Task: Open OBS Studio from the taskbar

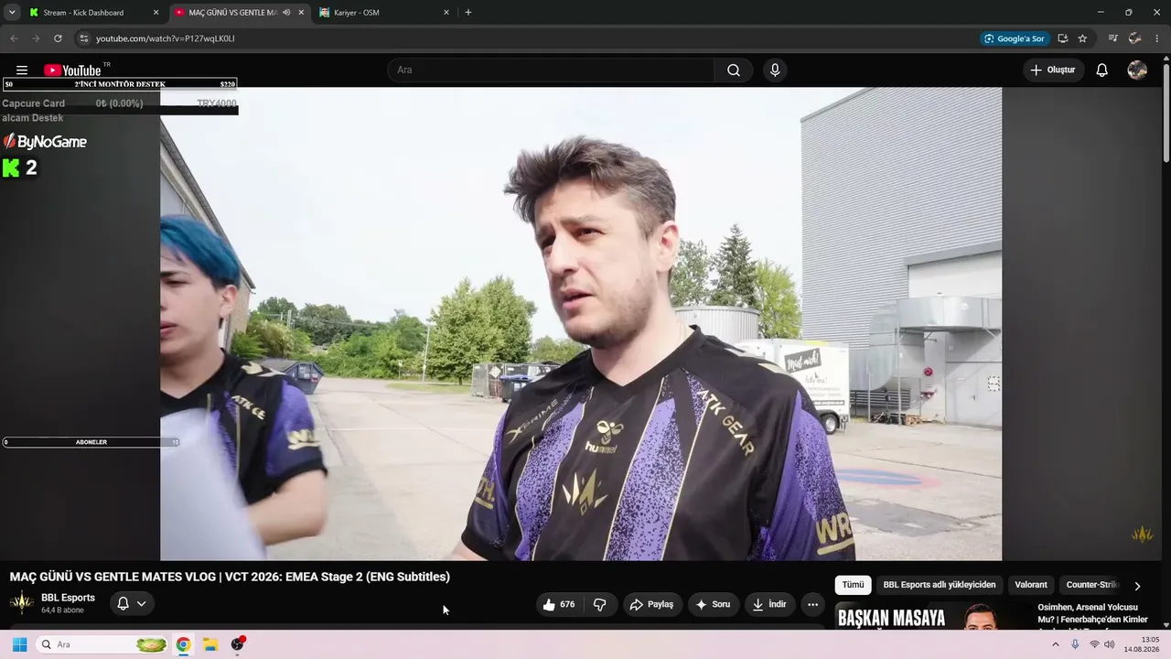Action: 238,644
